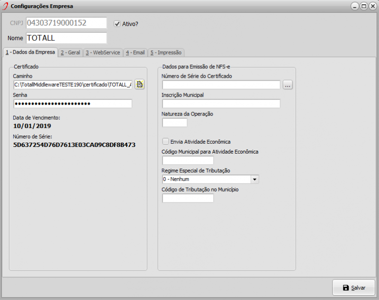Focus the certificate Senha password field

click(x=72, y=104)
